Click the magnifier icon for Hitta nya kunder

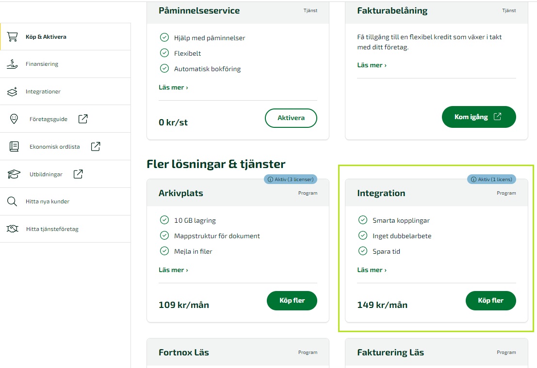pos(13,201)
